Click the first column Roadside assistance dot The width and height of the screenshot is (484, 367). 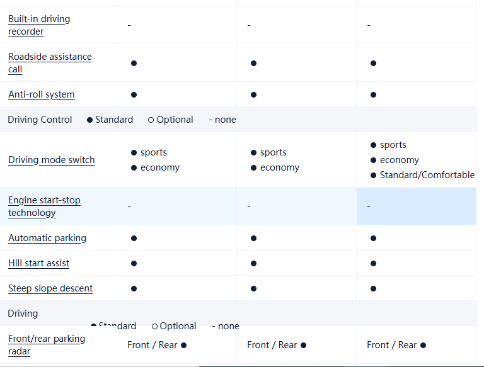pos(134,63)
